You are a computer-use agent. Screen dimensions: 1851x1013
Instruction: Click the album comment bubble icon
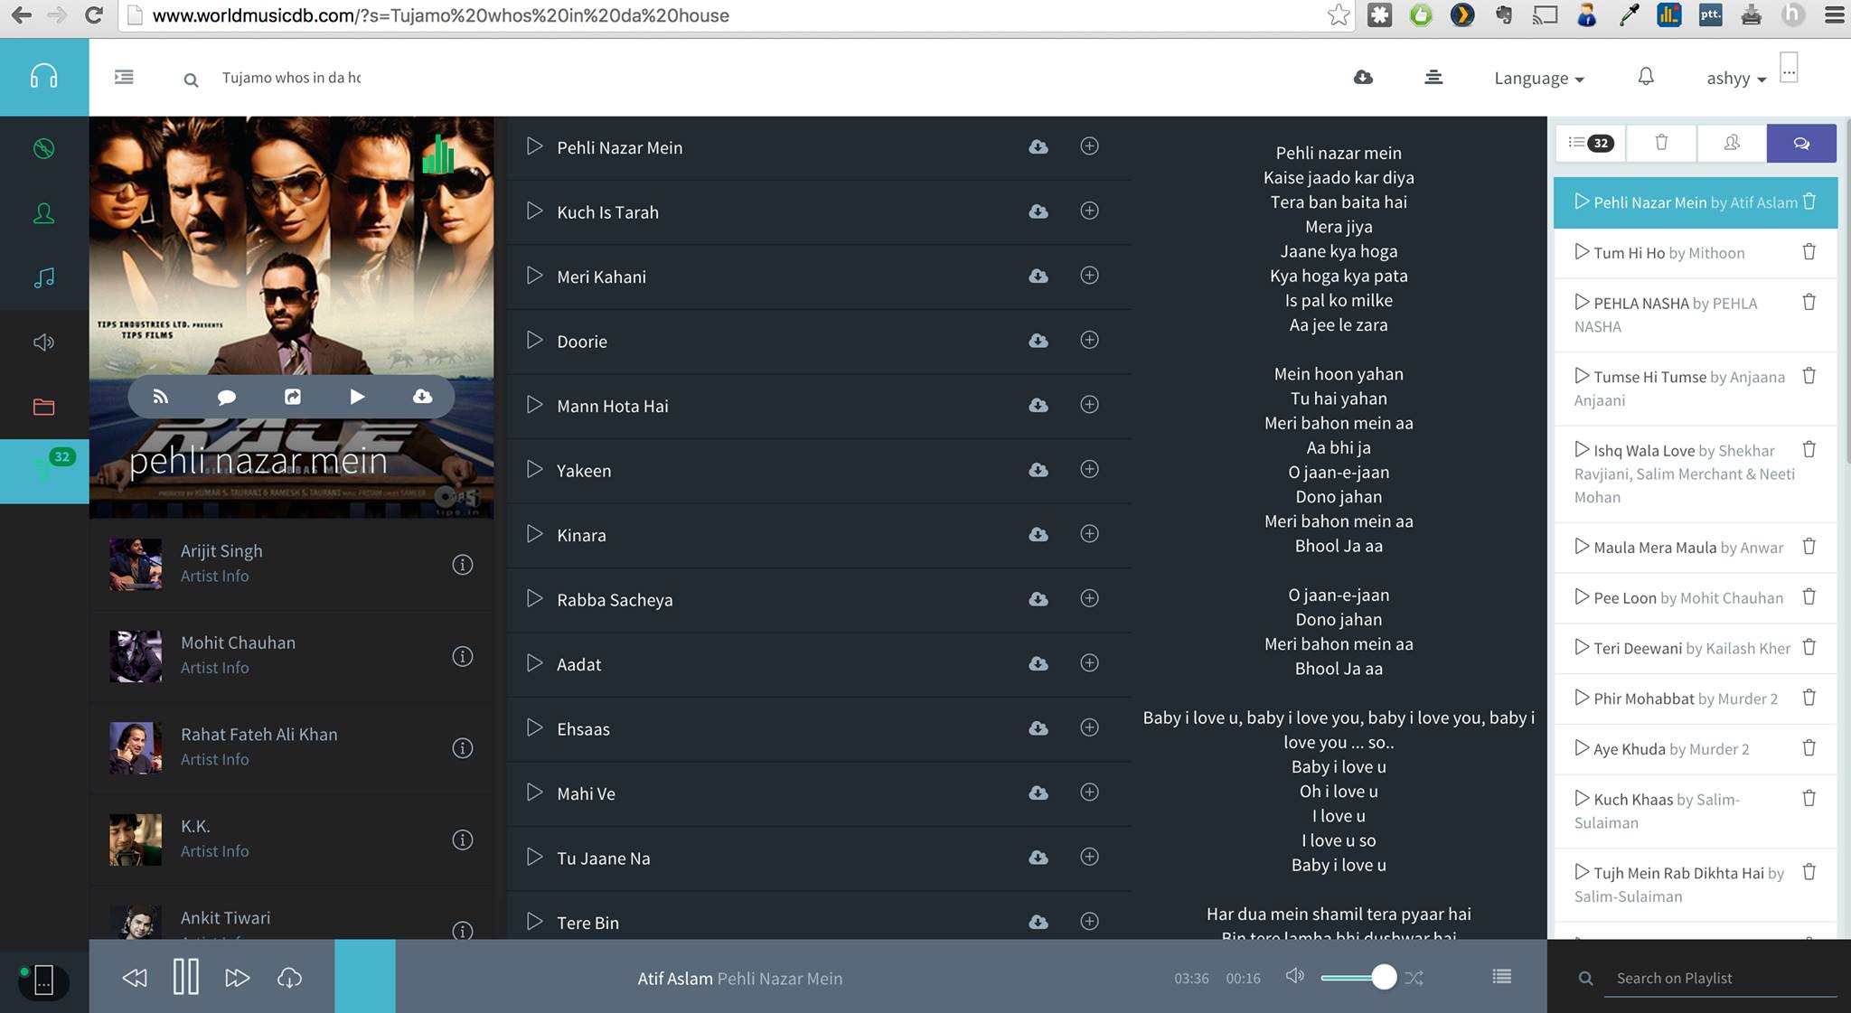click(x=227, y=397)
